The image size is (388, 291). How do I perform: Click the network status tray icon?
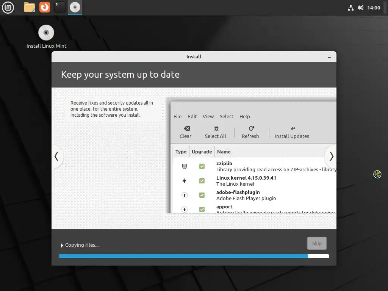pos(350,8)
